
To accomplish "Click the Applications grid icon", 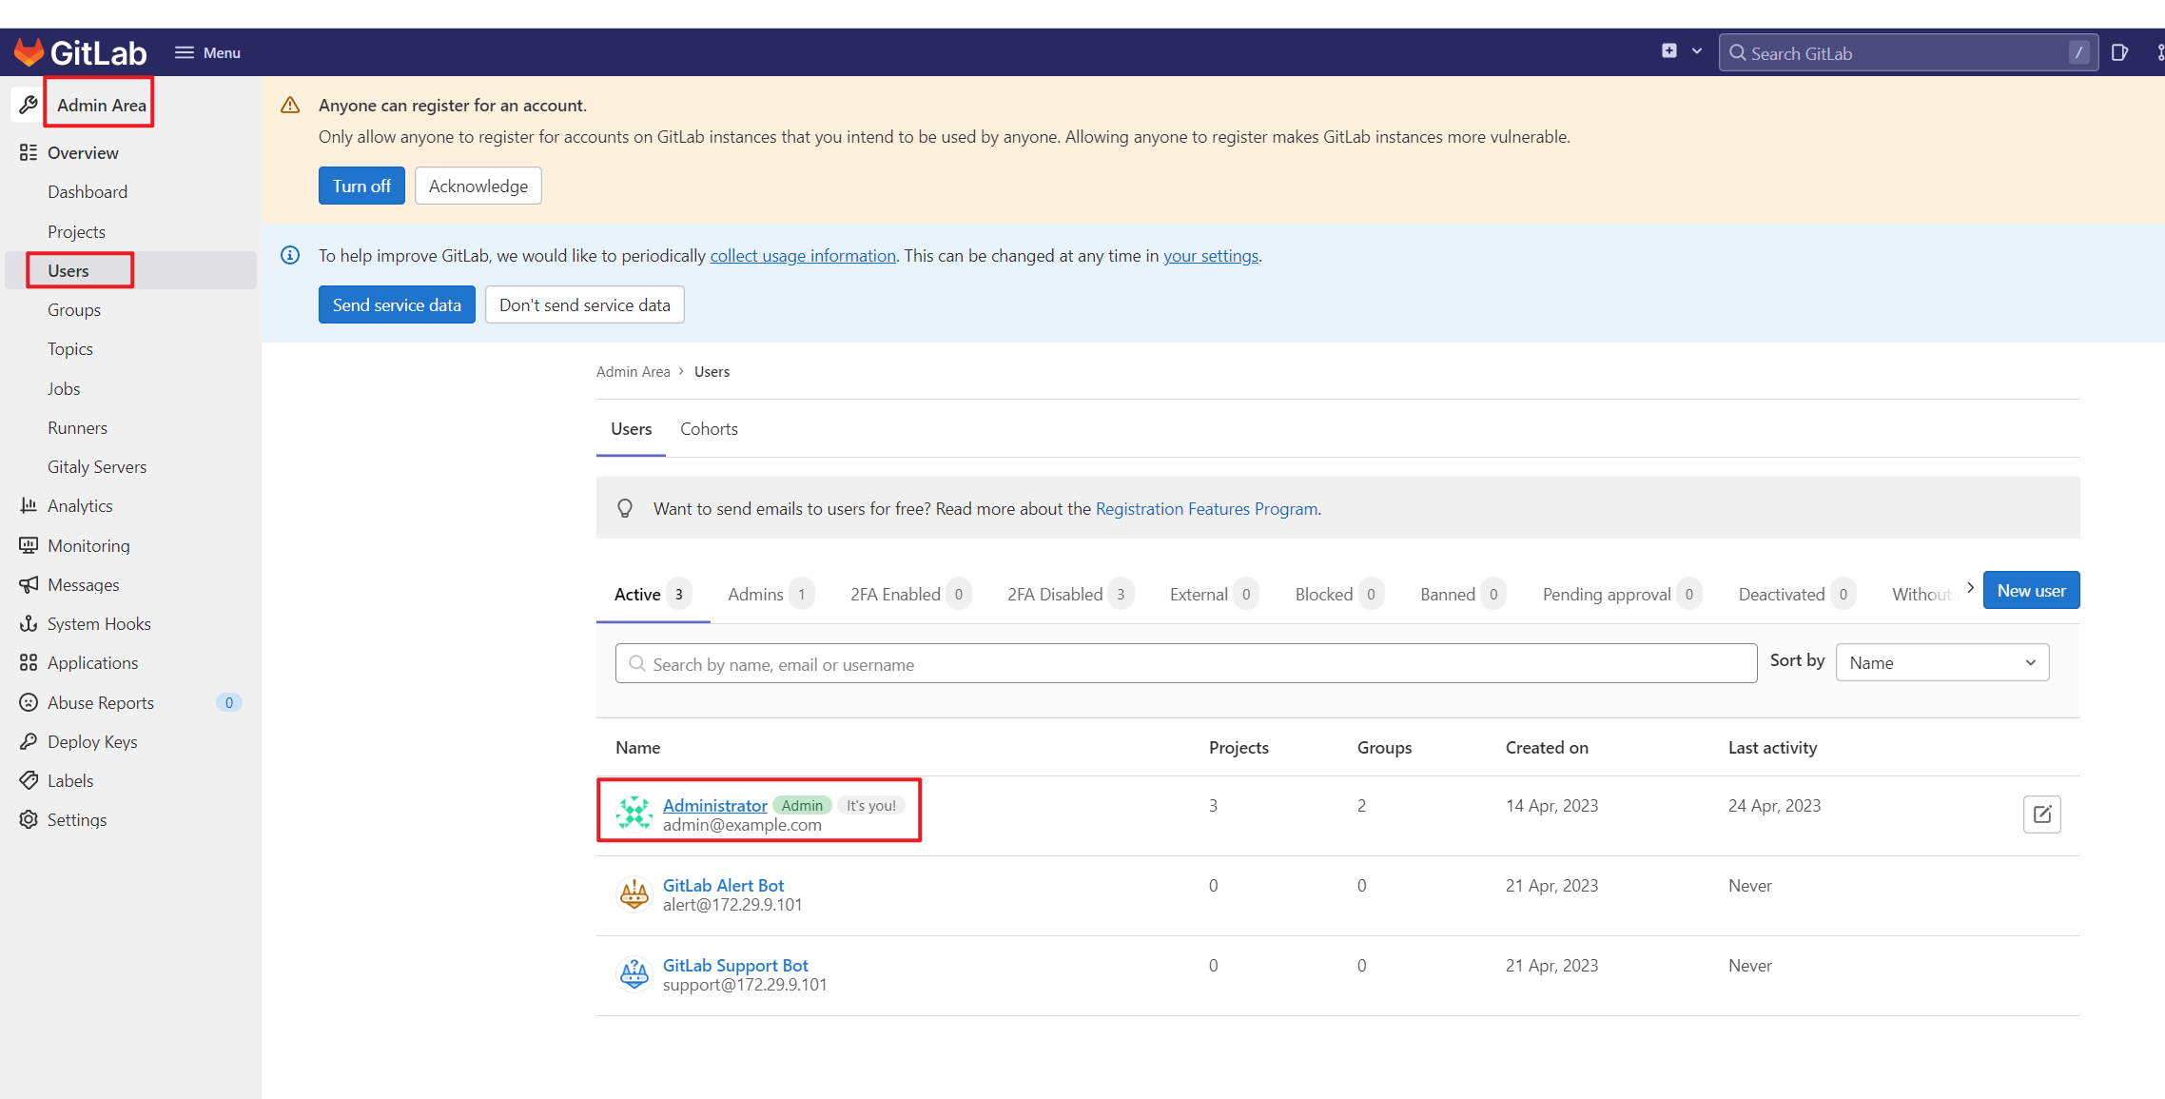I will click(x=29, y=662).
